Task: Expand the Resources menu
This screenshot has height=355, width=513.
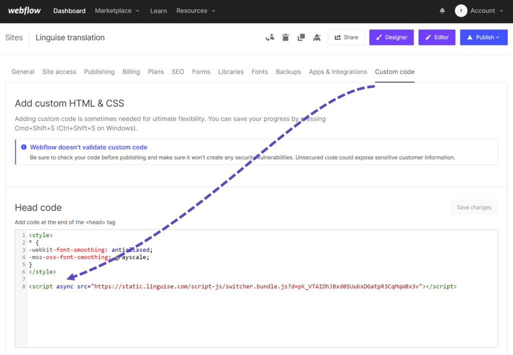Action: 195,10
